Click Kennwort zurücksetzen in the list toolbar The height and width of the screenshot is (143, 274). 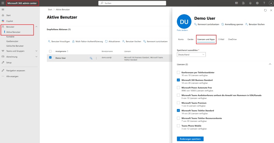click(155, 42)
